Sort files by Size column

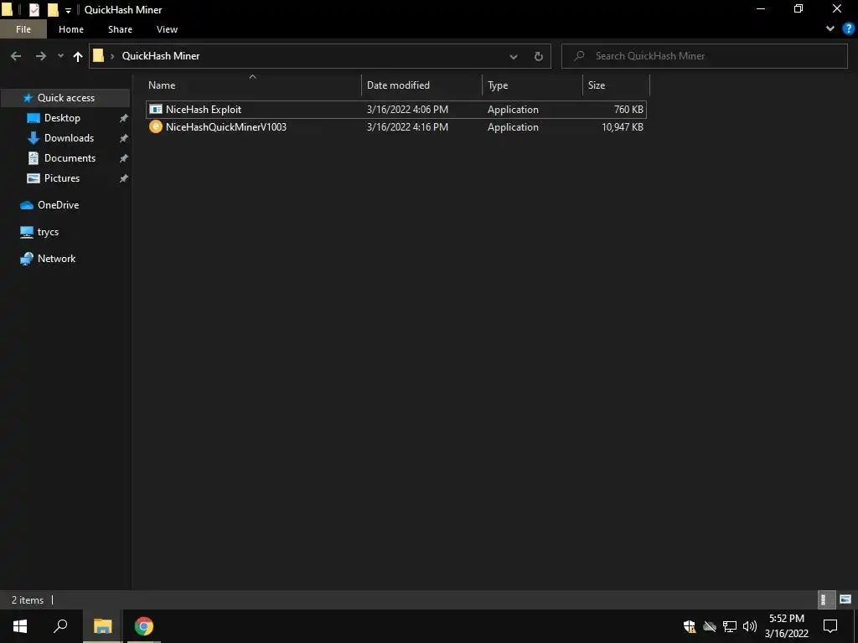pos(616,85)
